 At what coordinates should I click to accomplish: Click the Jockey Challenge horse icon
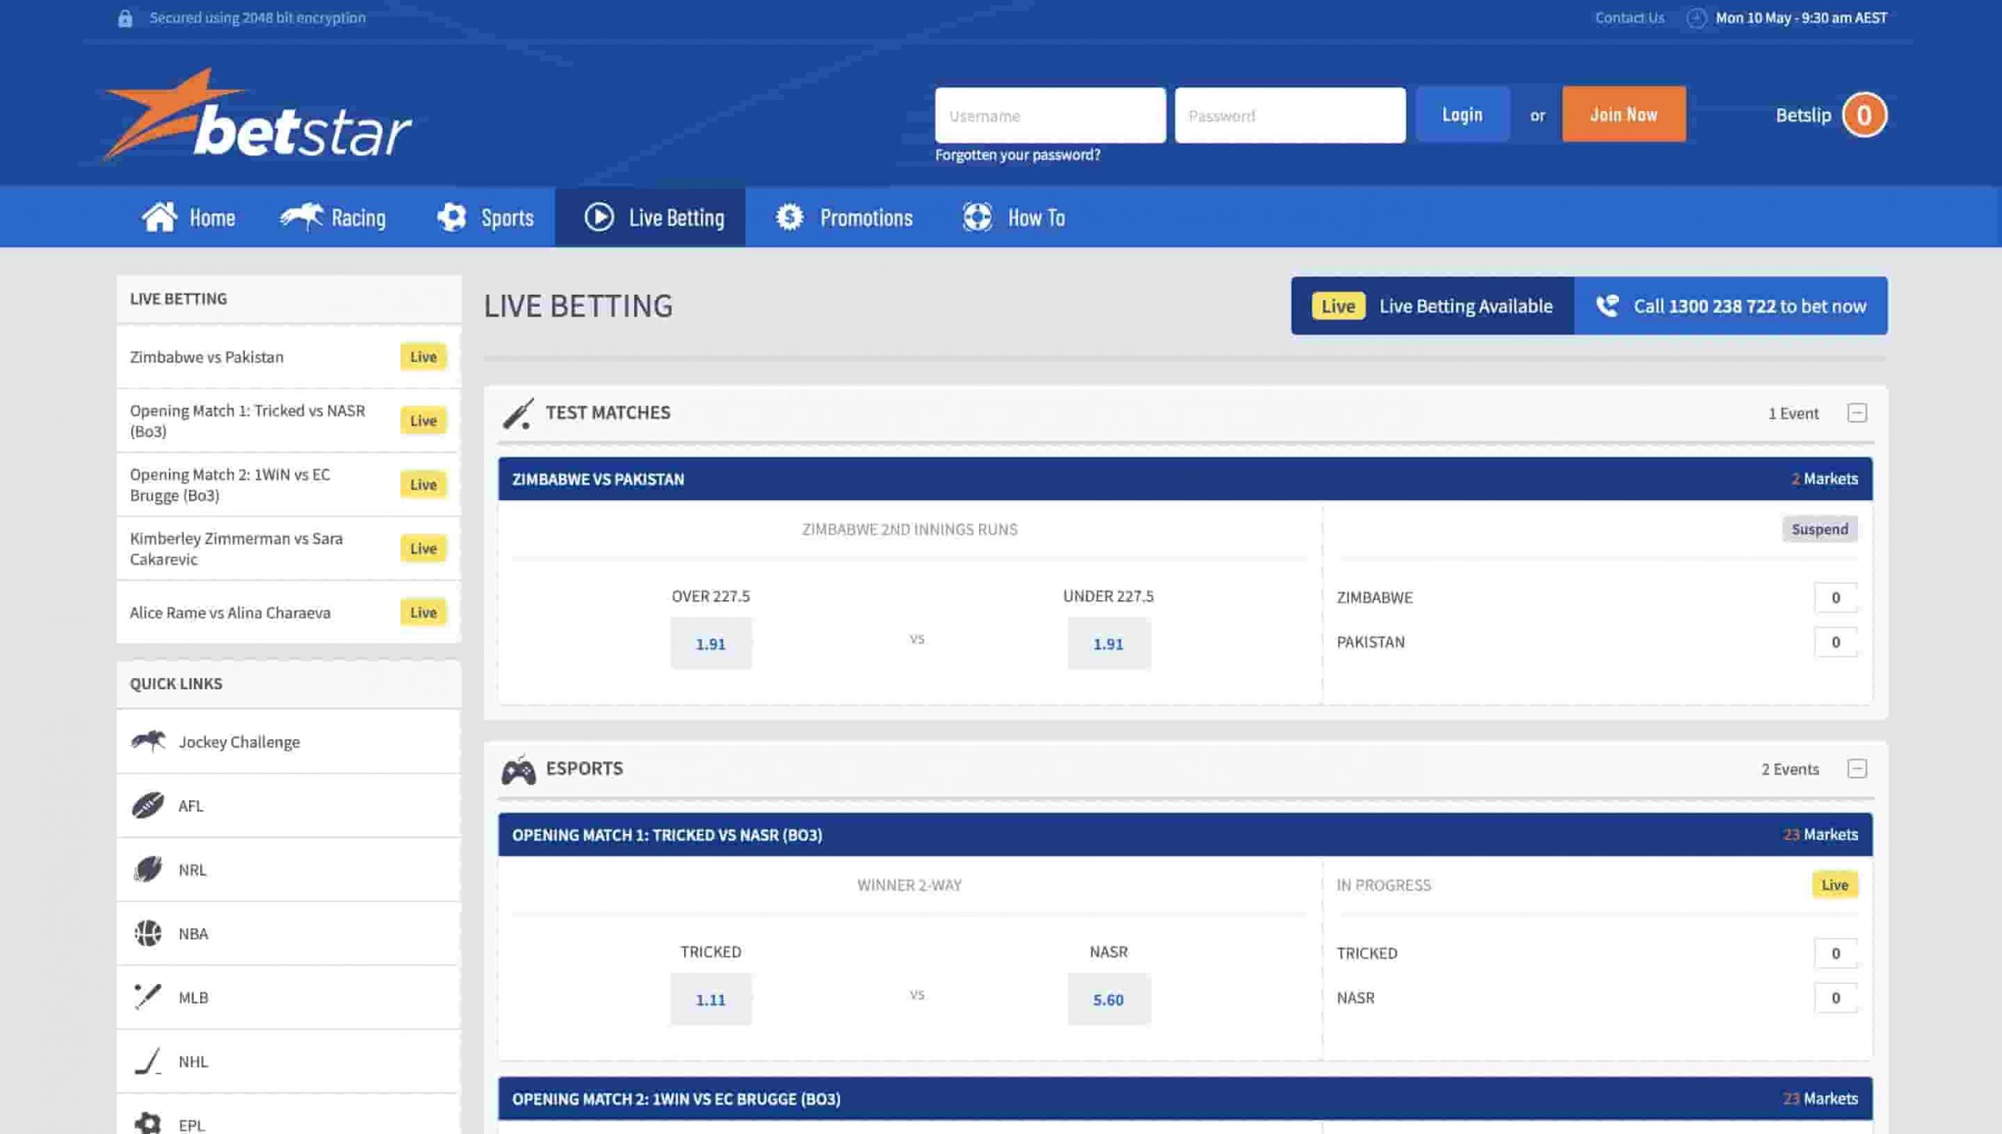(148, 741)
